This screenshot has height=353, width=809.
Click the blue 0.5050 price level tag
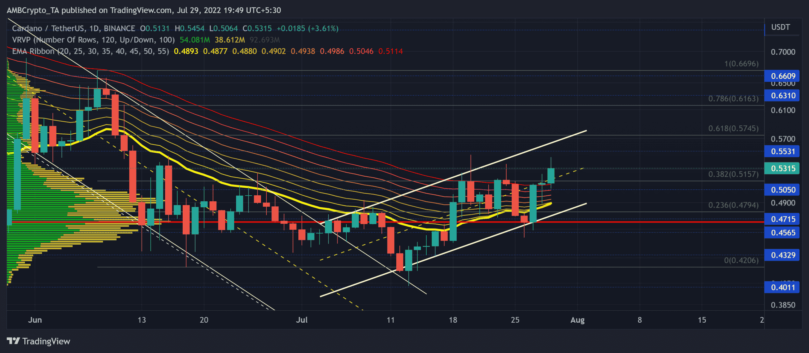point(782,190)
